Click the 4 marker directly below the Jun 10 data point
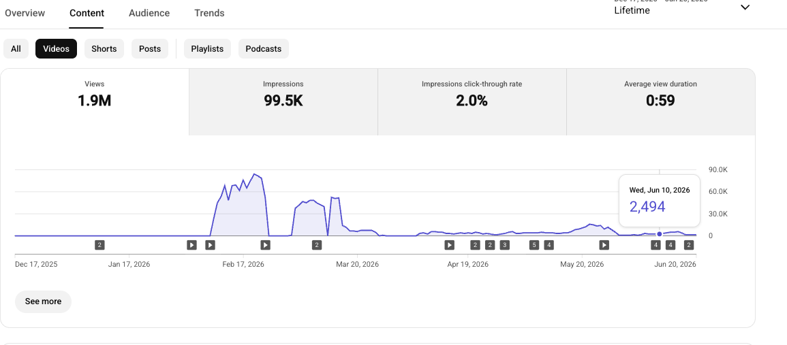Image resolution: width=787 pixels, height=345 pixels. (x=655, y=245)
